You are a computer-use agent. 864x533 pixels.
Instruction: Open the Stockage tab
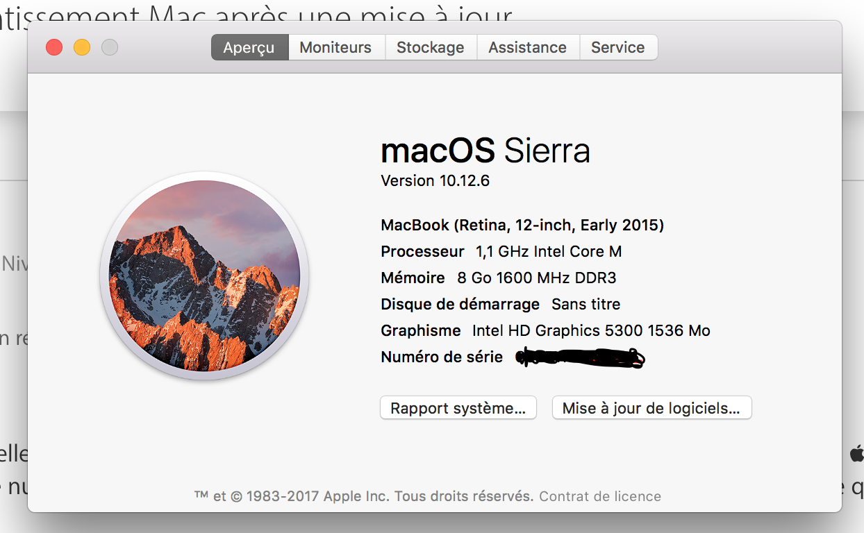[x=430, y=47]
